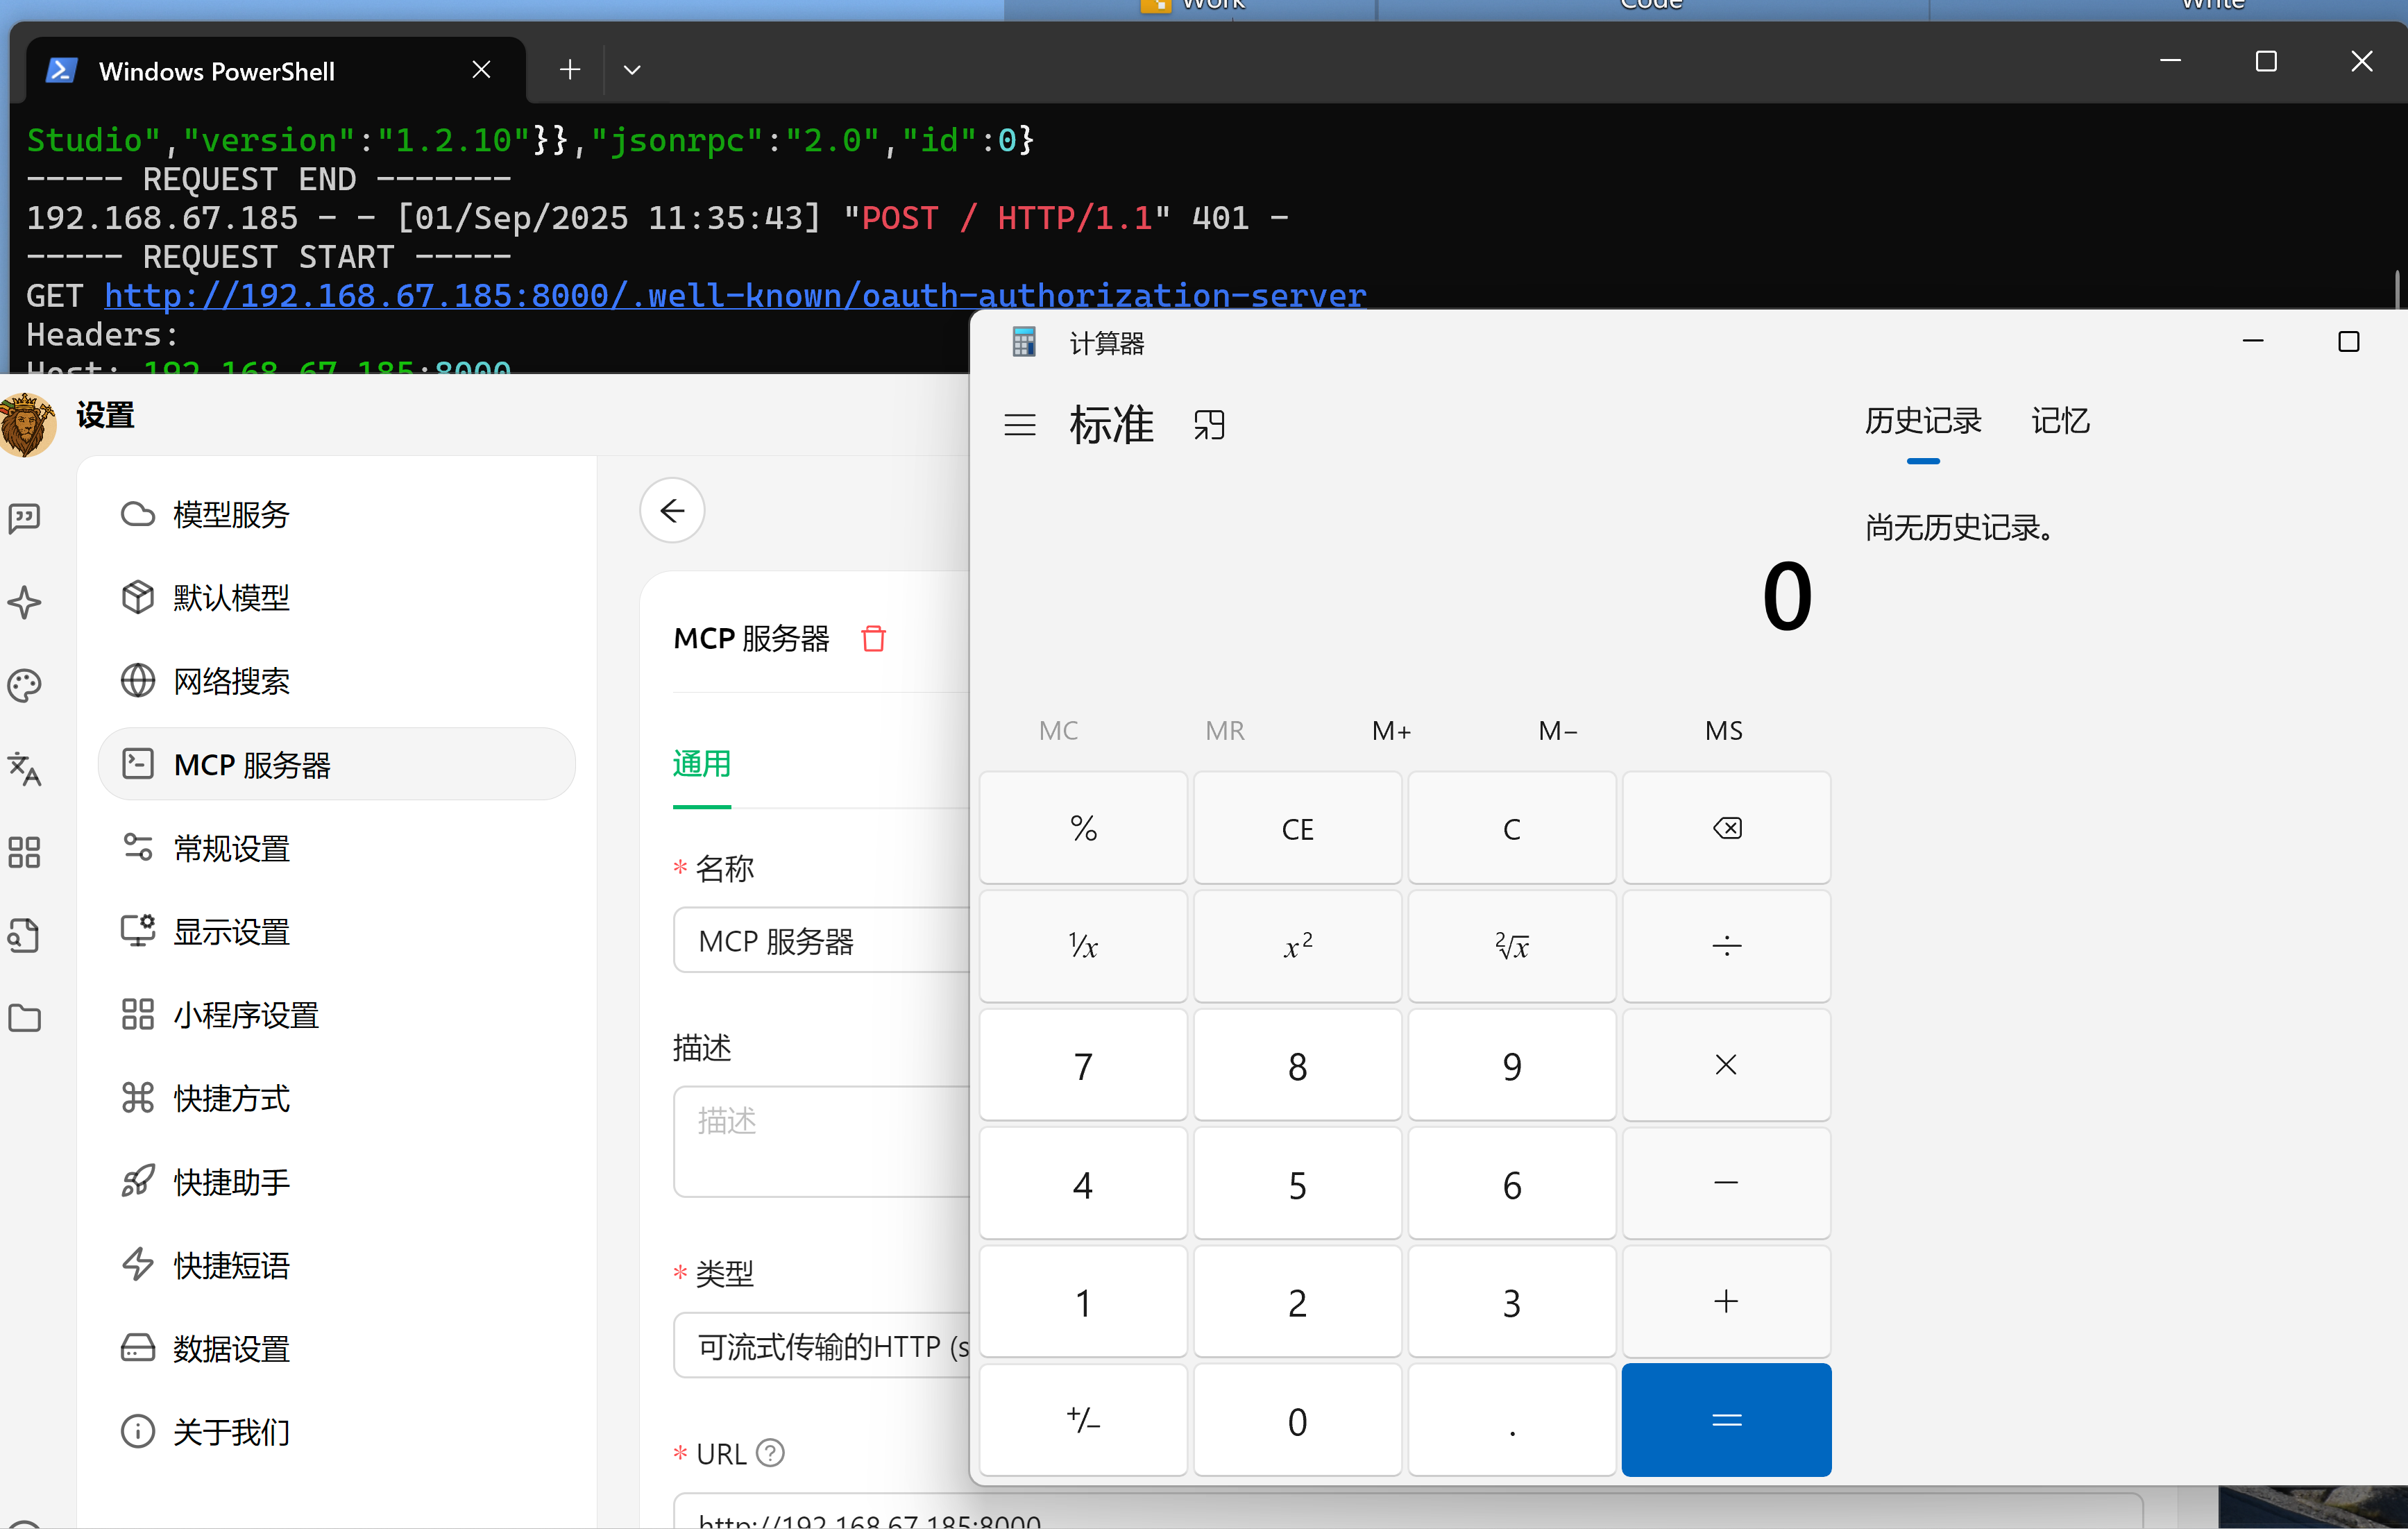Click the back arrow button in settings
2408x1529 pixels.
click(672, 511)
